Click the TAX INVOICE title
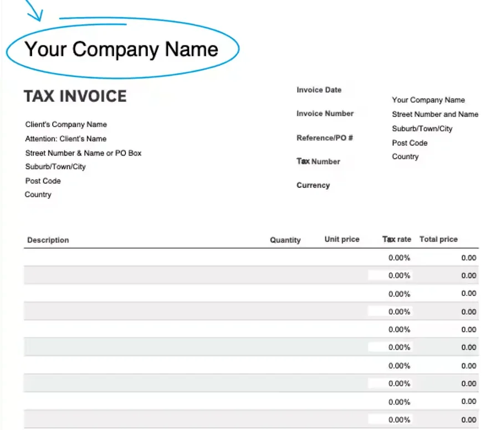The height and width of the screenshot is (430, 496). tap(75, 96)
